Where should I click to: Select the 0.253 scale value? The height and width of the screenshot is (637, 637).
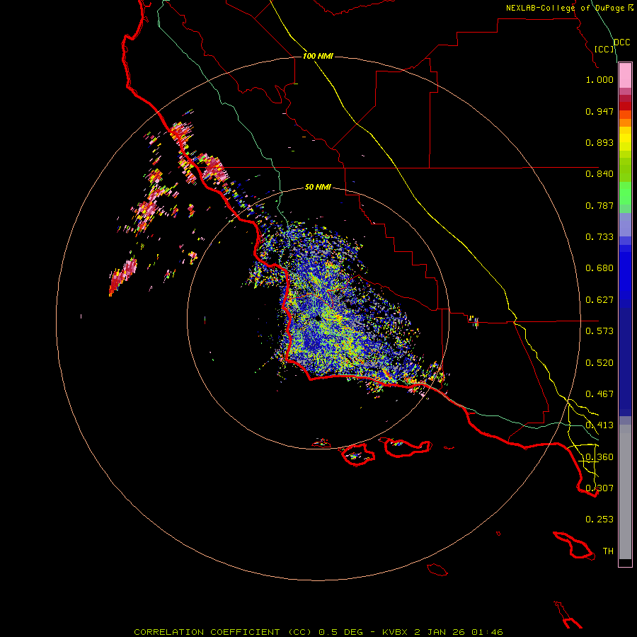click(599, 520)
